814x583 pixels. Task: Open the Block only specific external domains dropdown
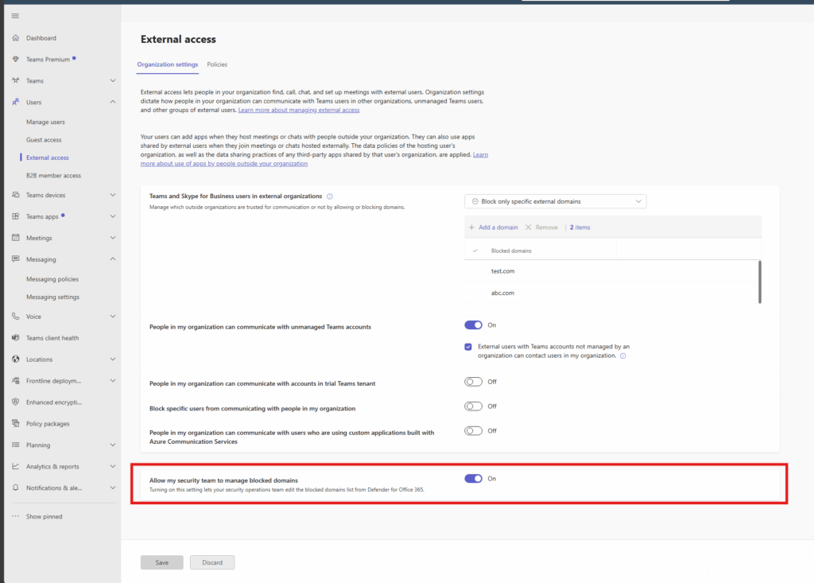click(555, 202)
